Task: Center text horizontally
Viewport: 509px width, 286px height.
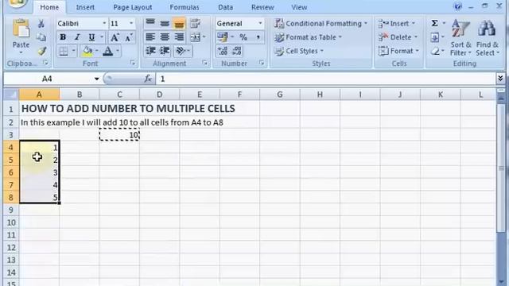Action: pyautogui.click(x=165, y=37)
